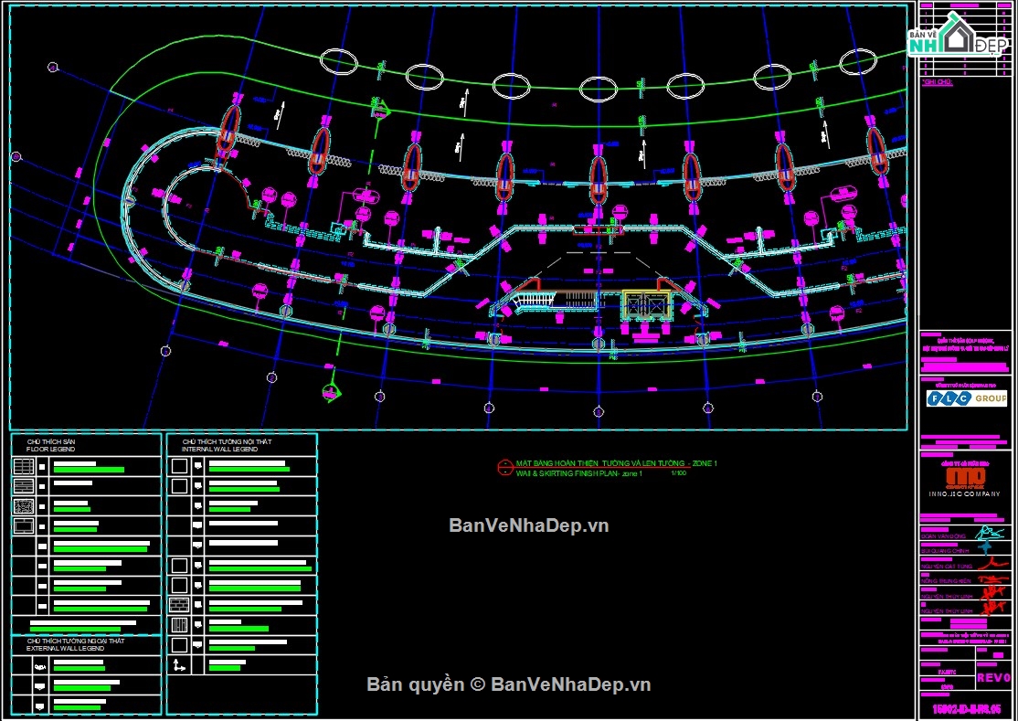This screenshot has width=1018, height=721.
Task: Click the Ban Ve Nha Dep house logo
Action: pos(958,35)
